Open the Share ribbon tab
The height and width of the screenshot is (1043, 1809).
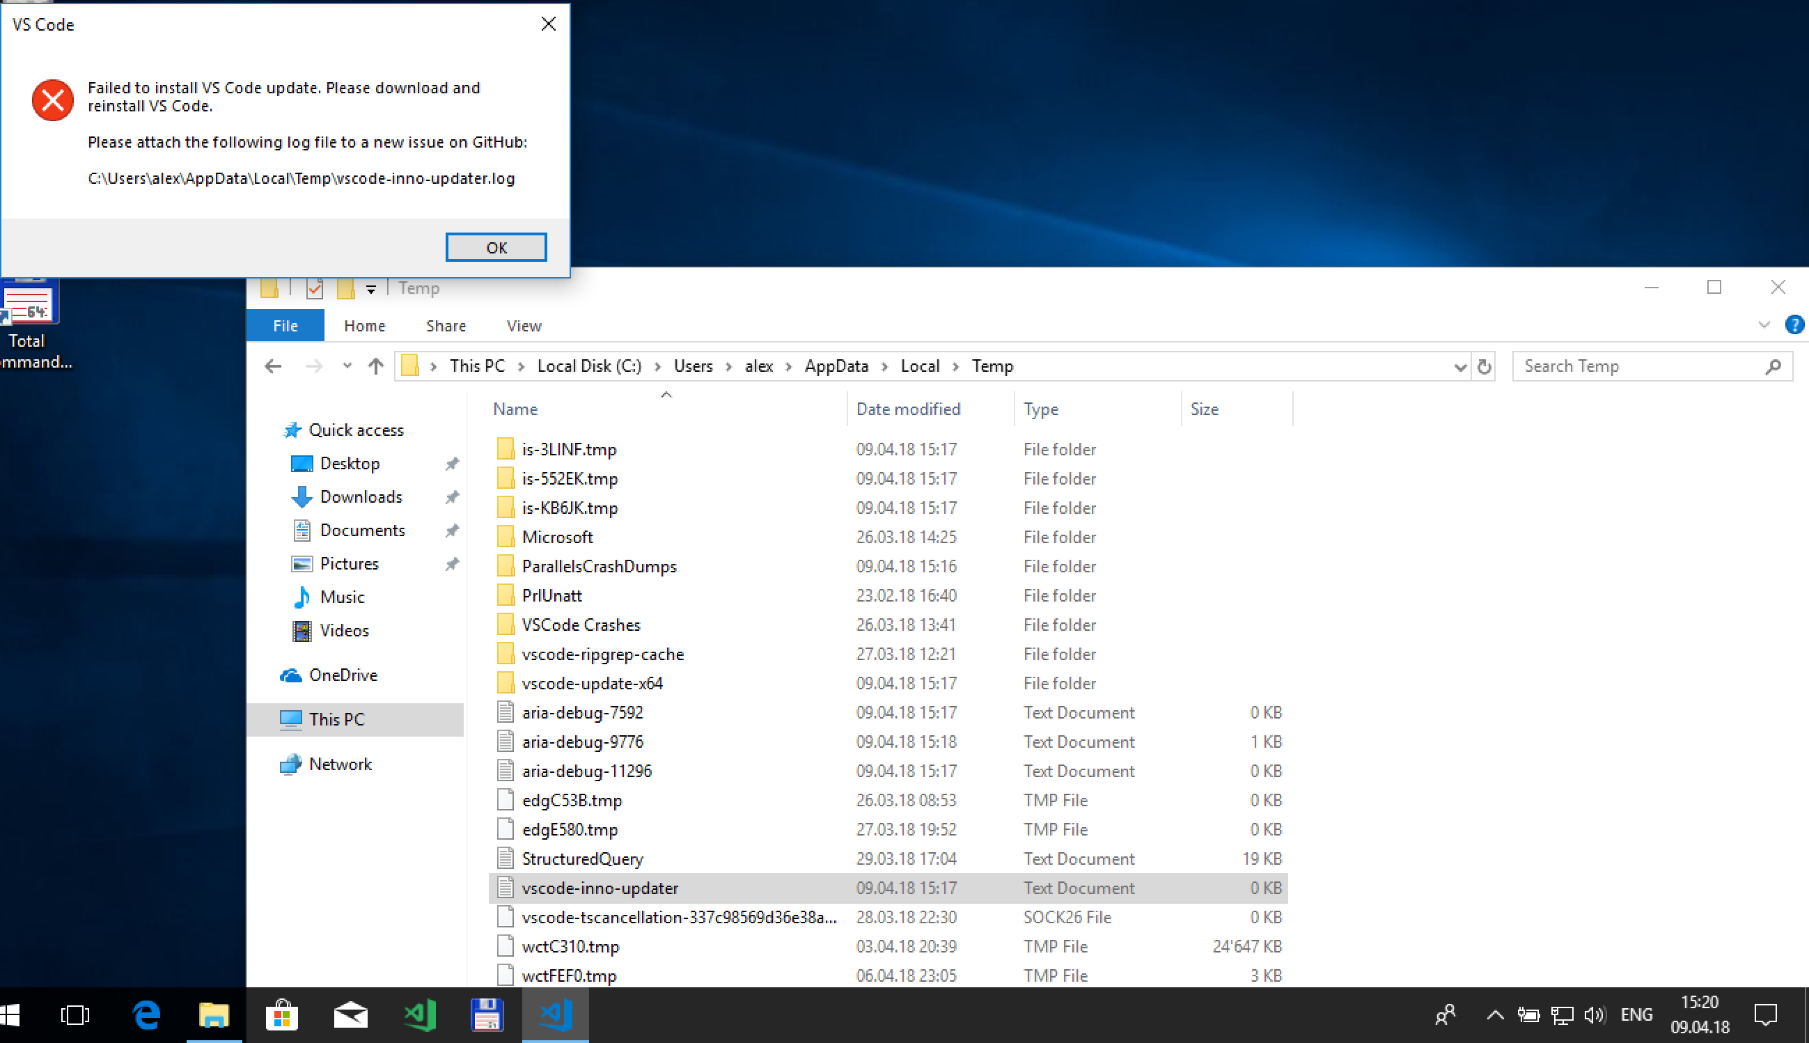pos(446,326)
